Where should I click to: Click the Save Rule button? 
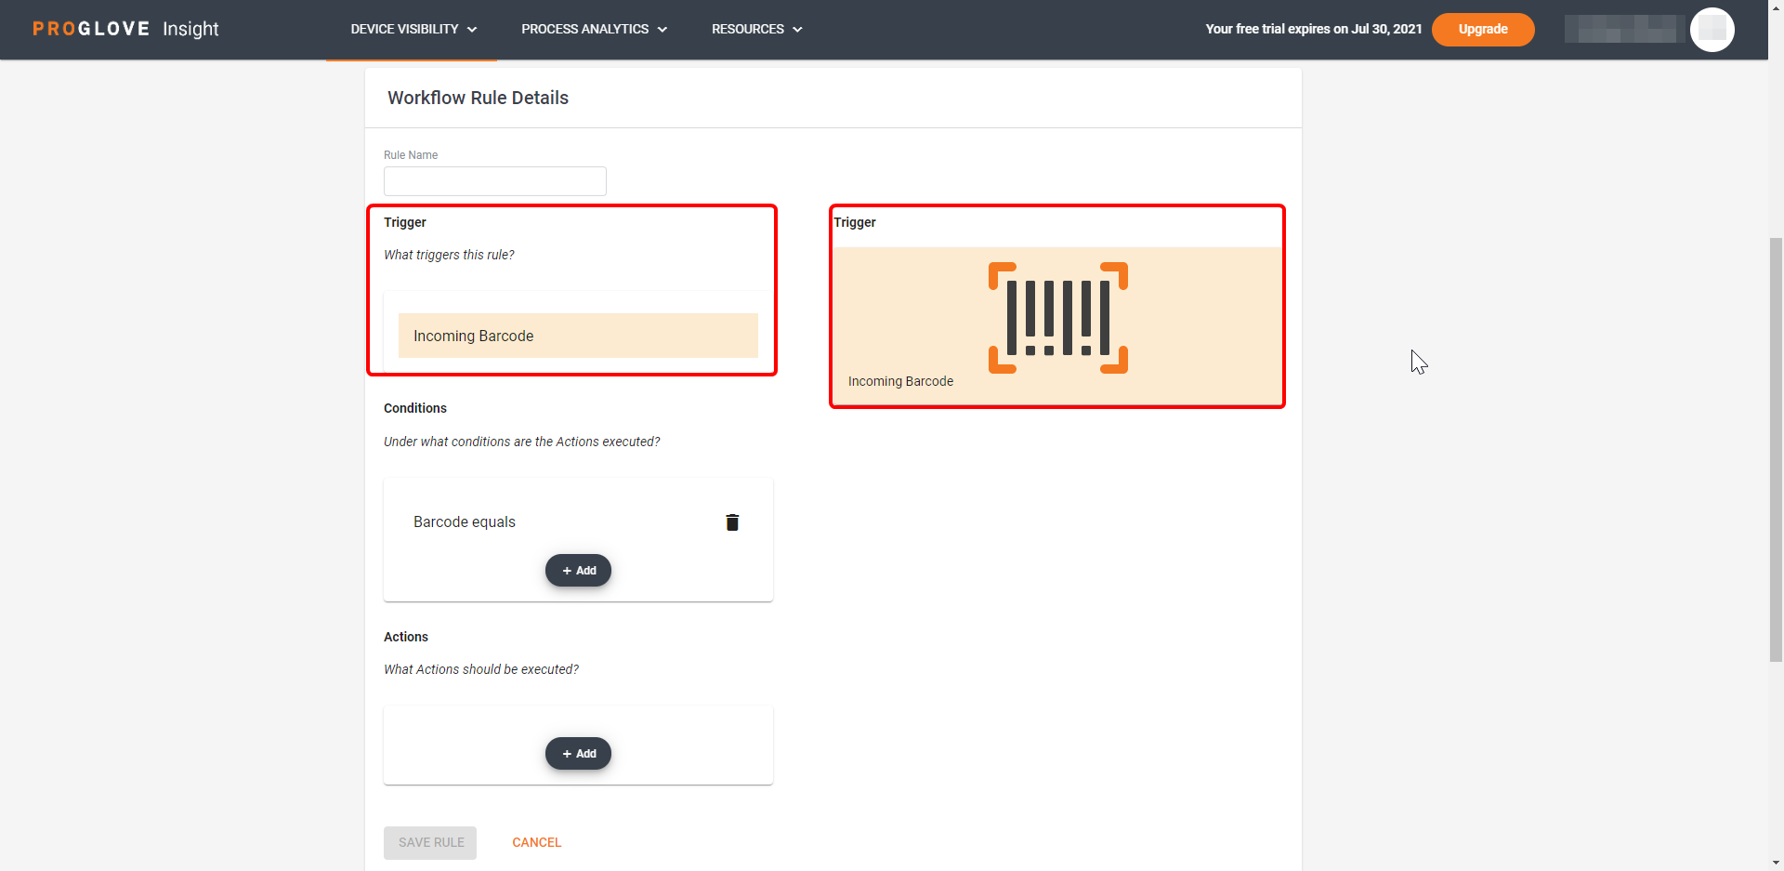click(430, 842)
